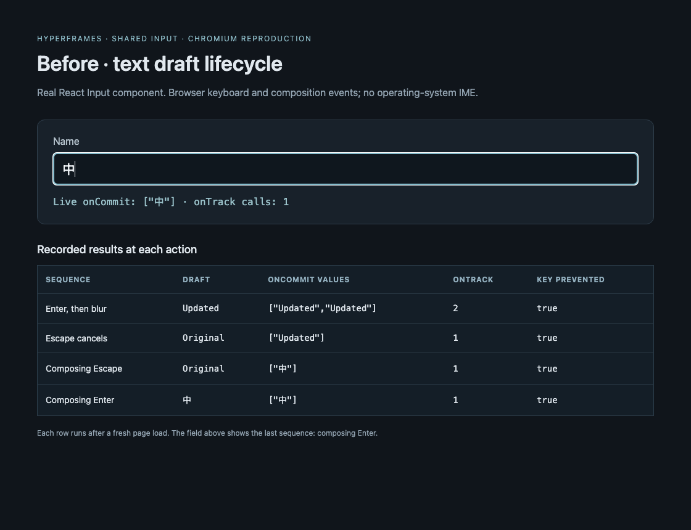Select the ["Updated","Updated"] onCommit cell
Screen dimensions: 691x530
[322, 308]
